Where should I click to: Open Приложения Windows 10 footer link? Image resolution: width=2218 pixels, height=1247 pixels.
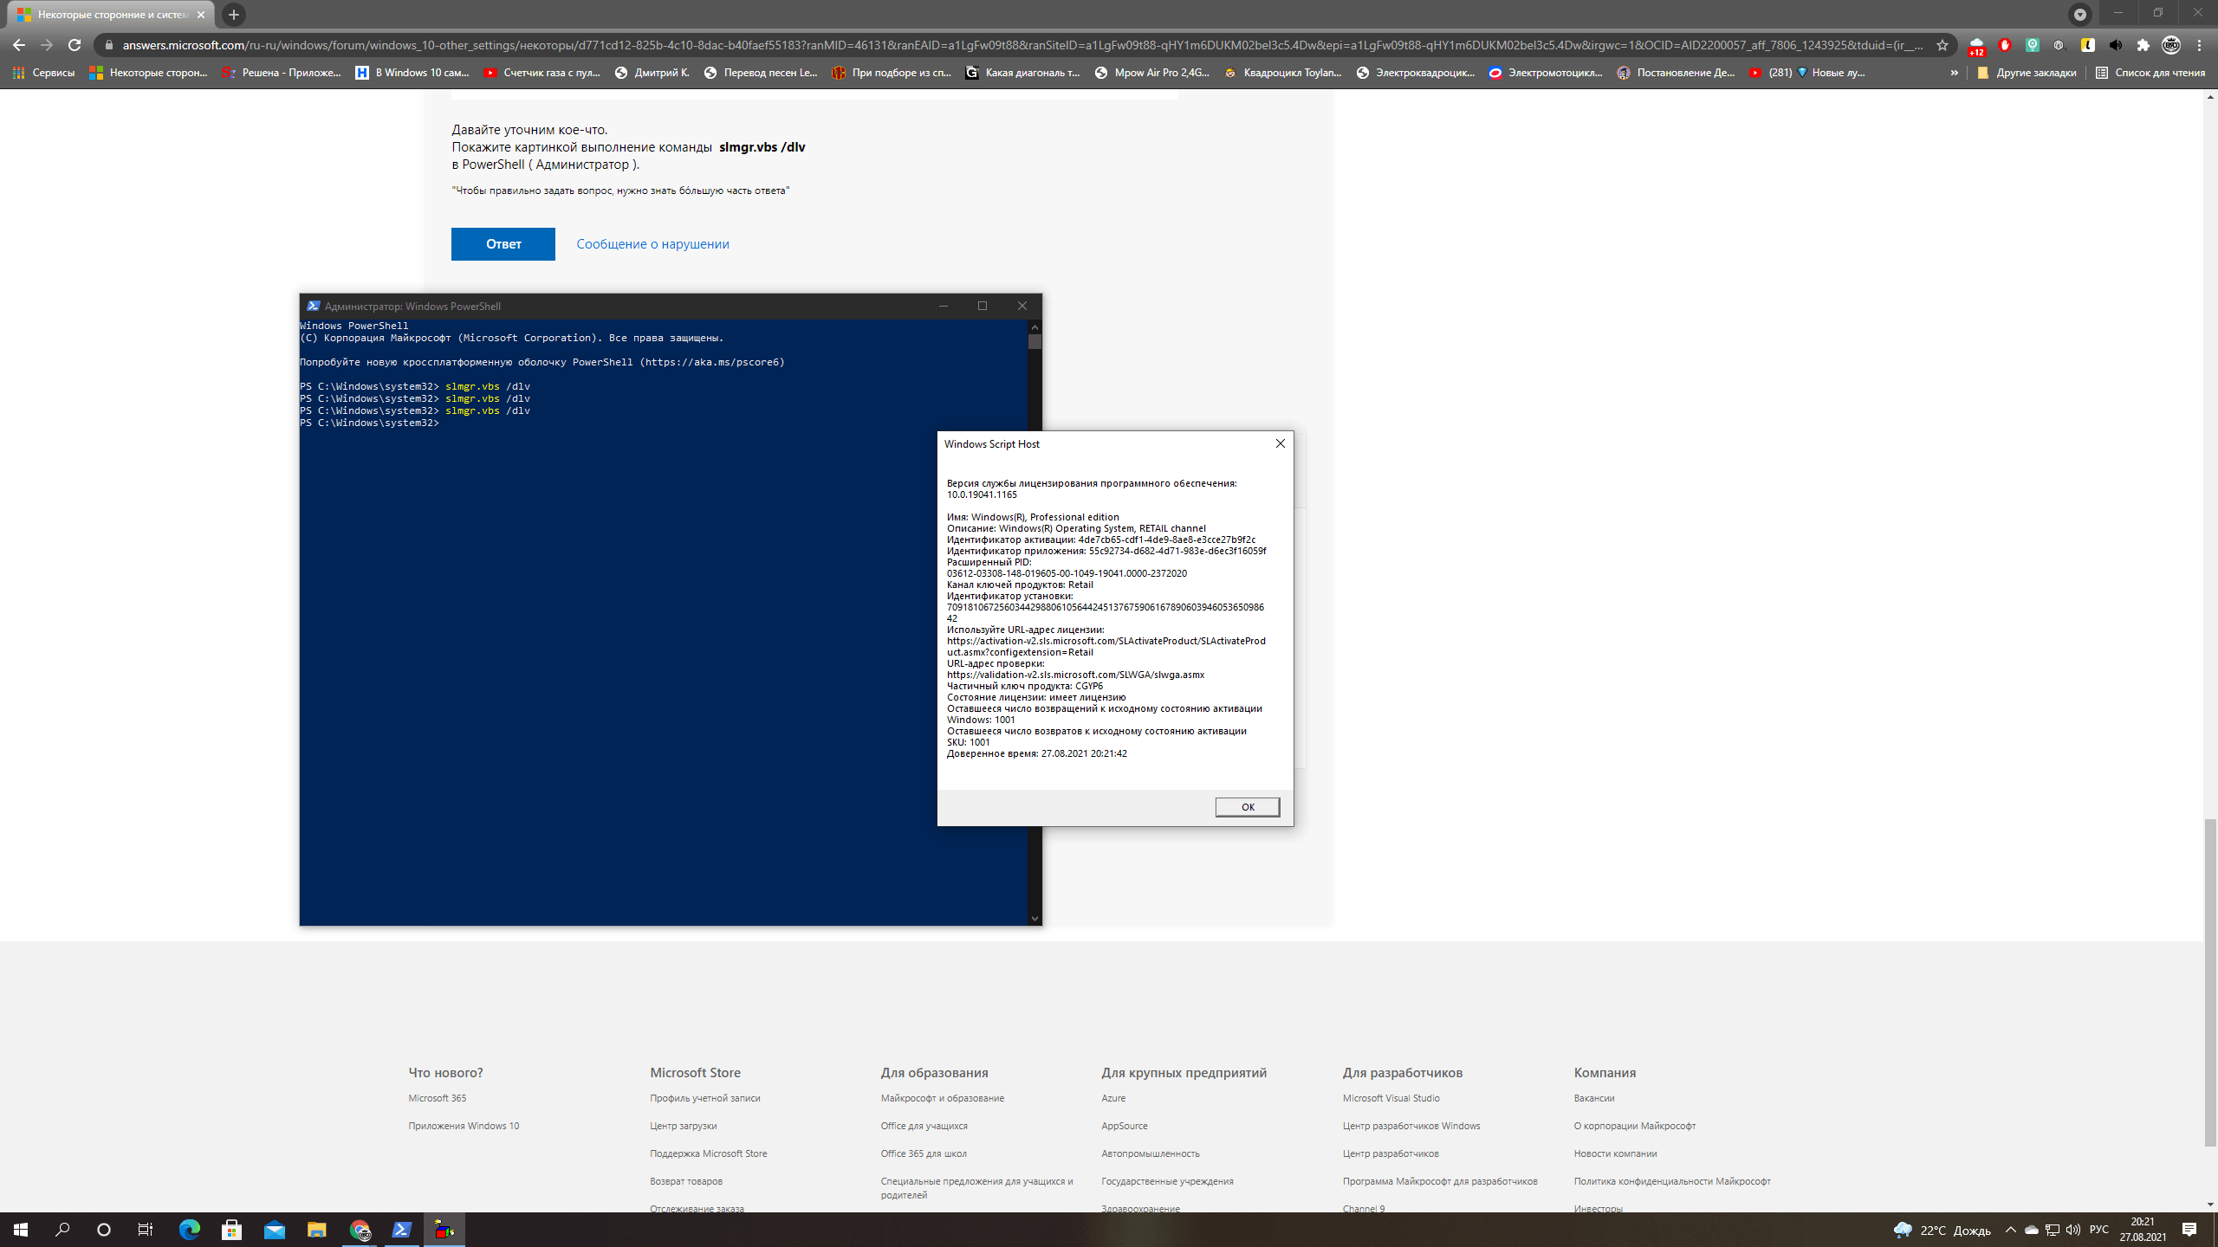(x=464, y=1126)
